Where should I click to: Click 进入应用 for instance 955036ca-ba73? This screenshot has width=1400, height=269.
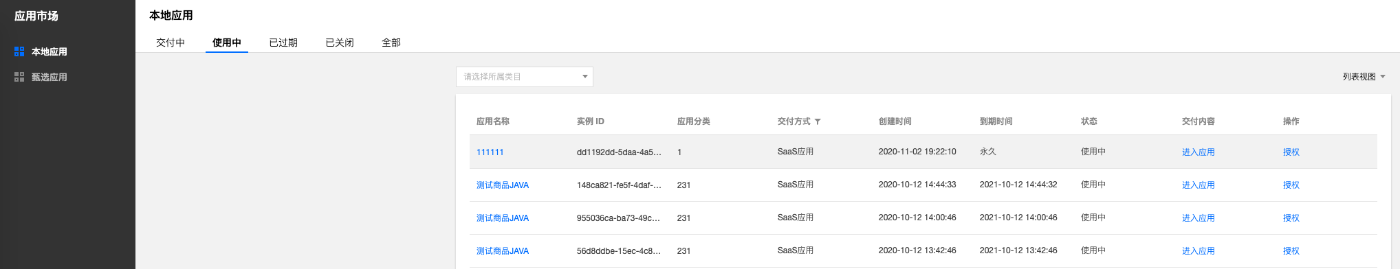pos(1199,218)
